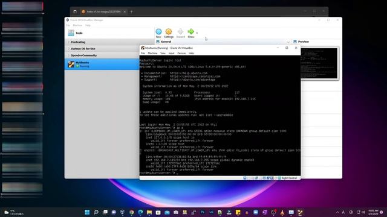Screen dimensions: 387x217
Task: Show hidden system tray icons
Action: [337, 212]
